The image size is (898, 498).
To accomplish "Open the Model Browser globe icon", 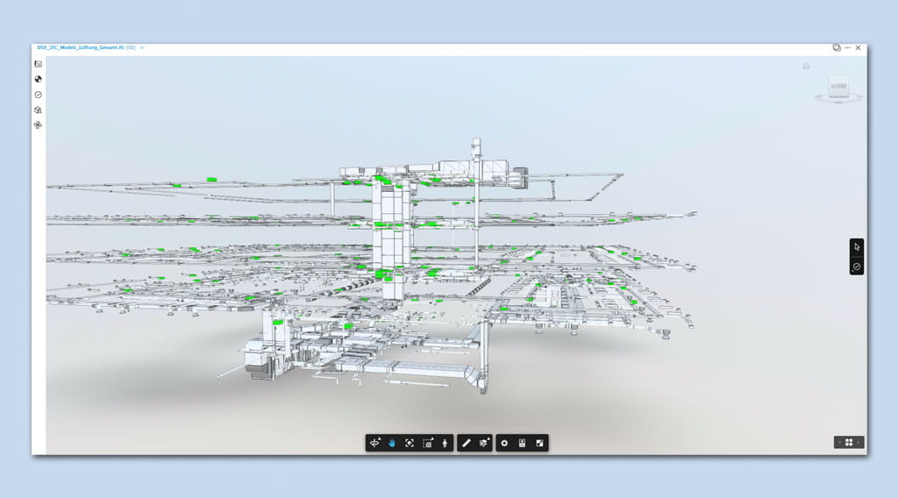I will tap(39, 79).
